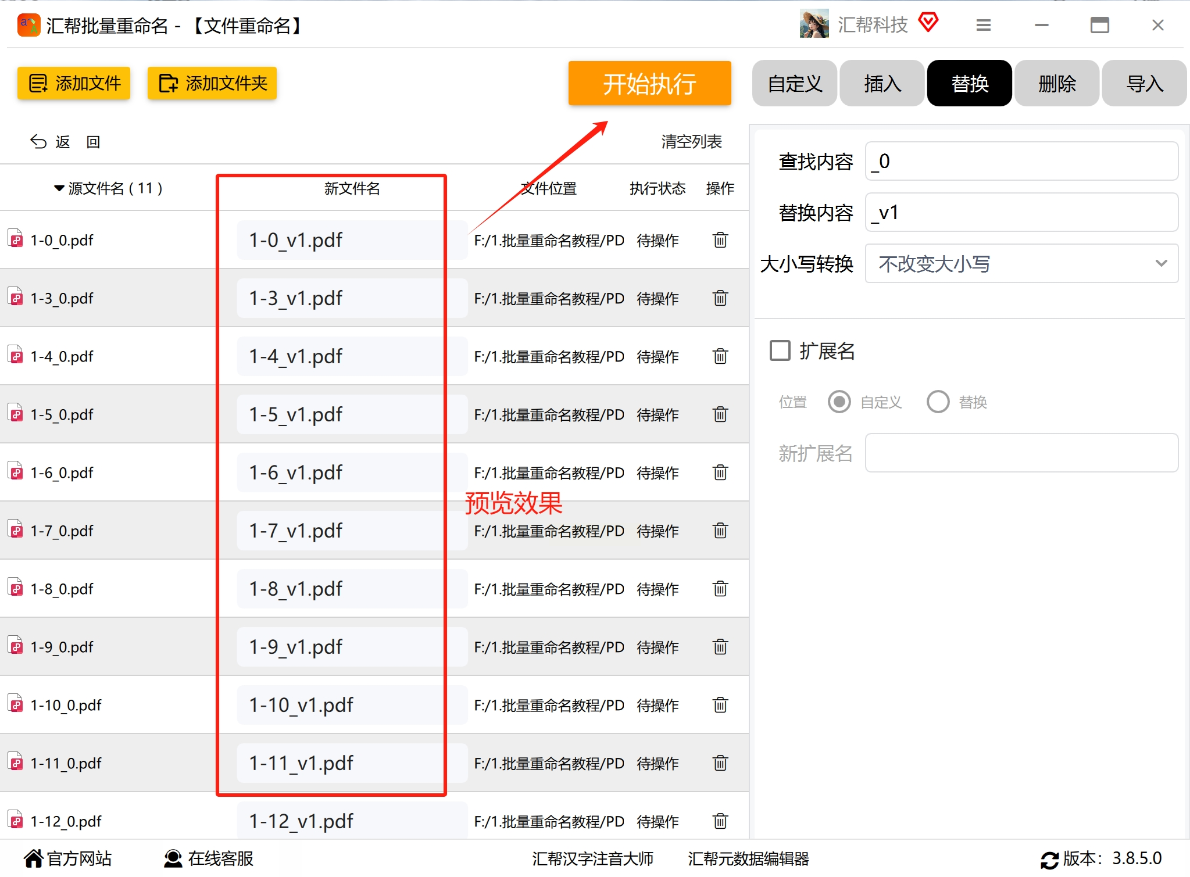Click the 查找内容 input field

point(1021,162)
